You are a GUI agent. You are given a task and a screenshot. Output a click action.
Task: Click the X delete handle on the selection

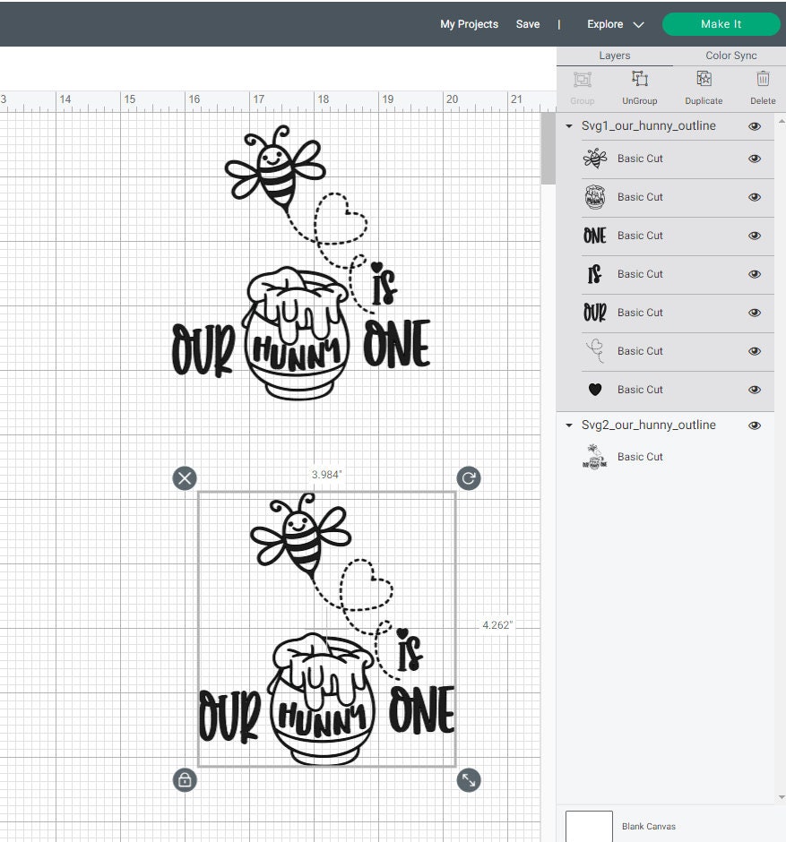click(185, 478)
